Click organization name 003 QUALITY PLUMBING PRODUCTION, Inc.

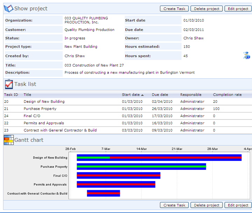click(x=86, y=20)
